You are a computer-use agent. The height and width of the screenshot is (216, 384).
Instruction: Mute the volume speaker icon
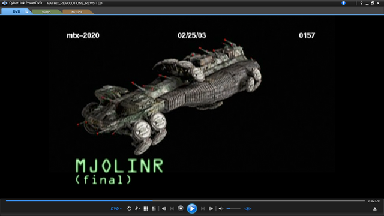pyautogui.click(x=221, y=209)
